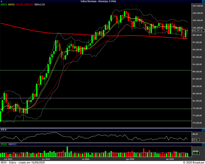Click the IFR 9 indicator title
205x164 pixels.
pyautogui.click(x=4, y=130)
